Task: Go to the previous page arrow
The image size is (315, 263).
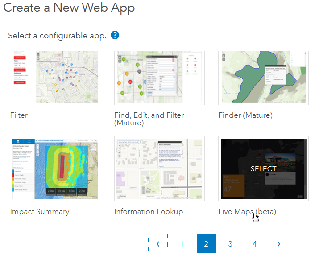Action: click(158, 244)
